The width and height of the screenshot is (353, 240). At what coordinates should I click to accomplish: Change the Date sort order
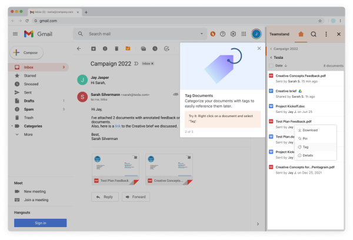281,66
